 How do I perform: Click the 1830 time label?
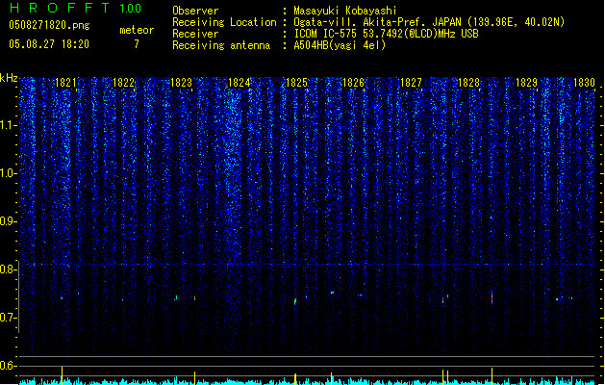coord(584,83)
